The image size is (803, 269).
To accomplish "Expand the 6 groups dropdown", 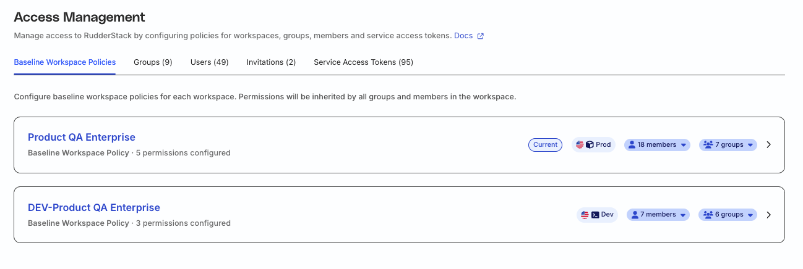I will 728,215.
